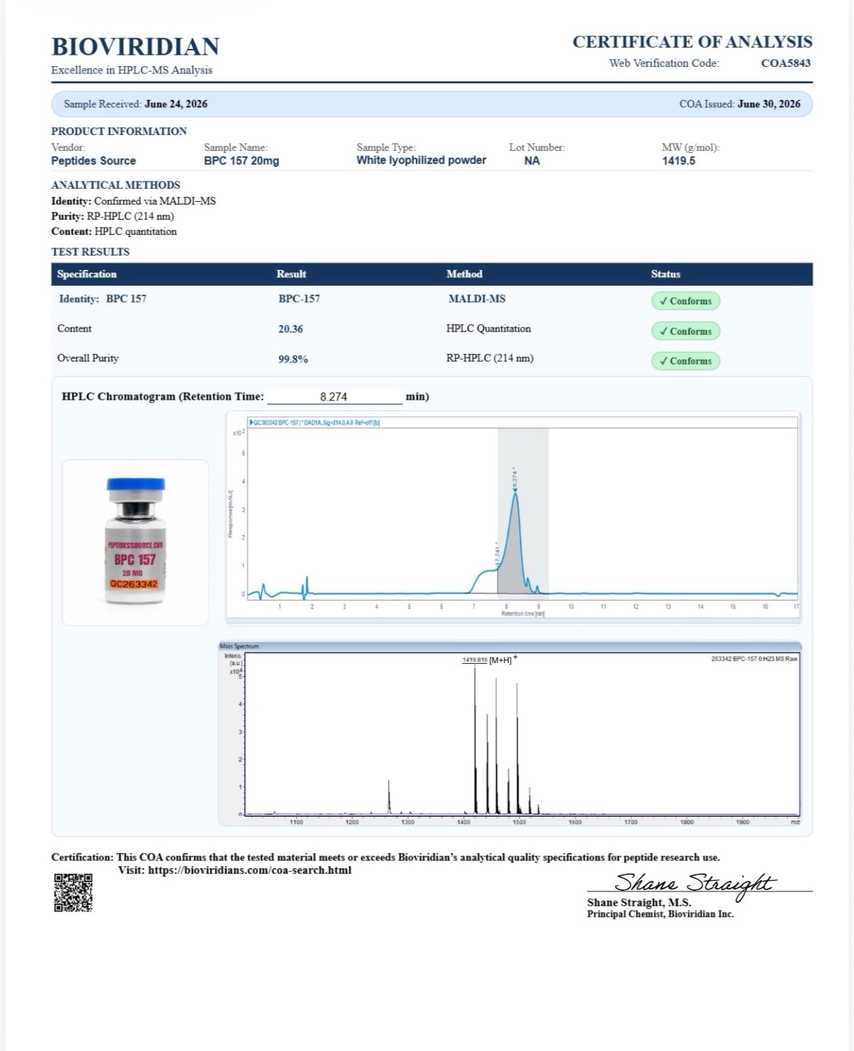Click the Content row Conforms badge
The width and height of the screenshot is (854, 1051).
[x=685, y=331]
